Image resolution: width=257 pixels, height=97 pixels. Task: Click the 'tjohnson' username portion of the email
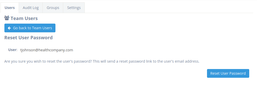(27, 50)
